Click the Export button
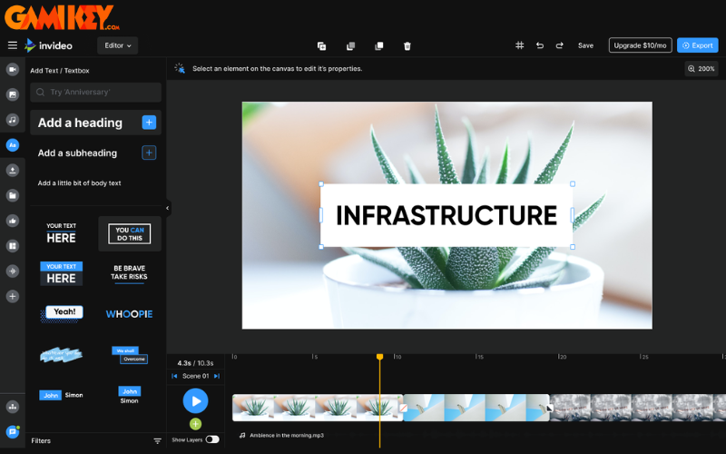The width and height of the screenshot is (726, 454). tap(698, 45)
